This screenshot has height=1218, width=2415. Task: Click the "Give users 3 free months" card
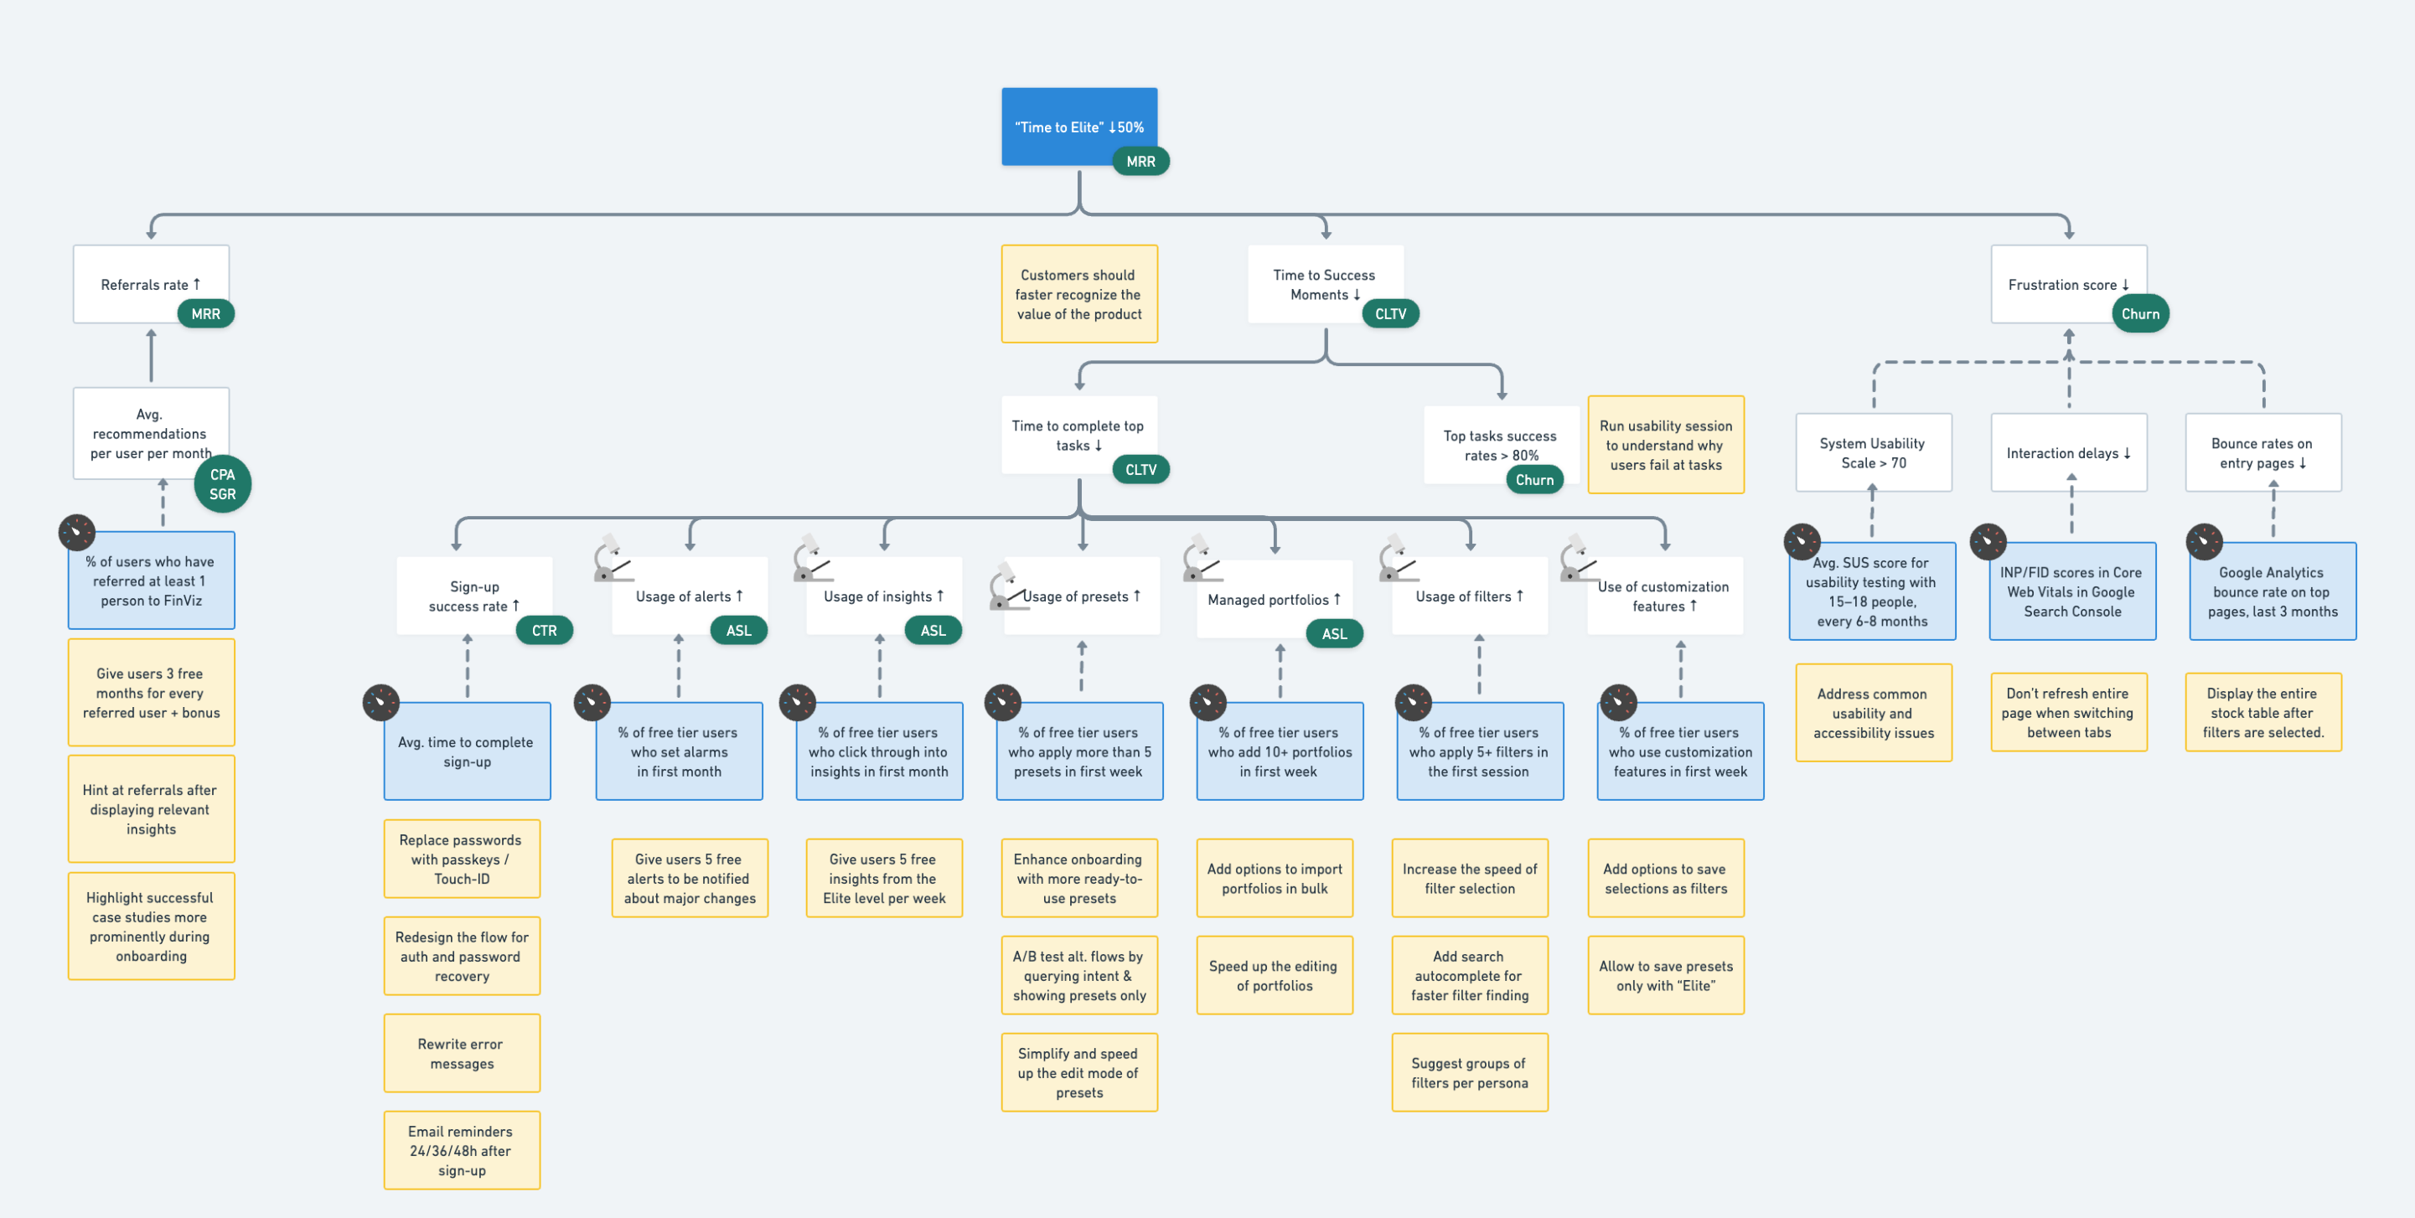pos(151,694)
